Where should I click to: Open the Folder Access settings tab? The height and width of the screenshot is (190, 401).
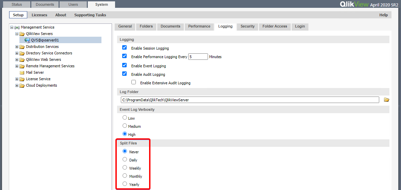coord(275,27)
